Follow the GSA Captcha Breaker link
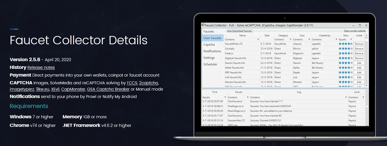 [108, 89]
